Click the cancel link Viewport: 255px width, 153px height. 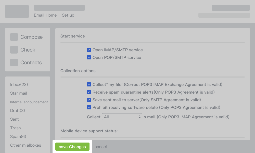(x=100, y=147)
